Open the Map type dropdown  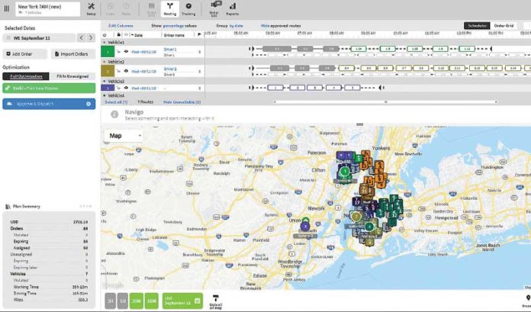[x=122, y=134]
